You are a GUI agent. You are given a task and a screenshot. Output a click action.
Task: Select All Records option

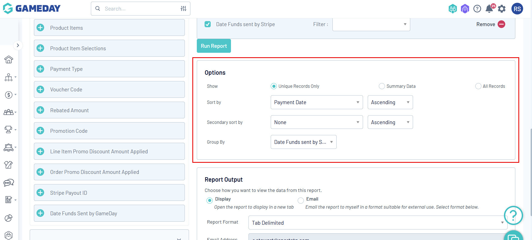tap(478, 86)
